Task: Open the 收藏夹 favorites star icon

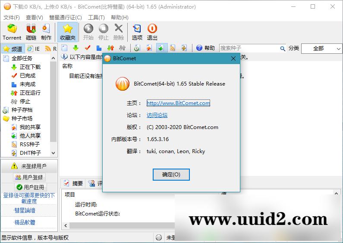Action: tap(67, 32)
